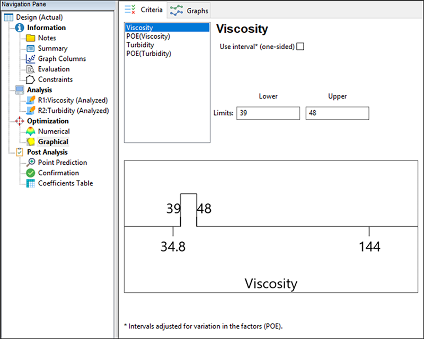Open the Constraints polygon icon

tap(30, 79)
